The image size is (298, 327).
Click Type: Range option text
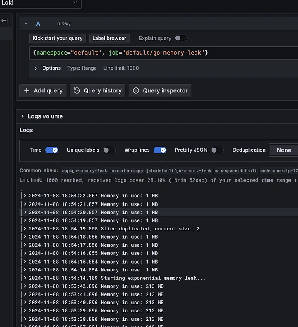[x=82, y=68]
